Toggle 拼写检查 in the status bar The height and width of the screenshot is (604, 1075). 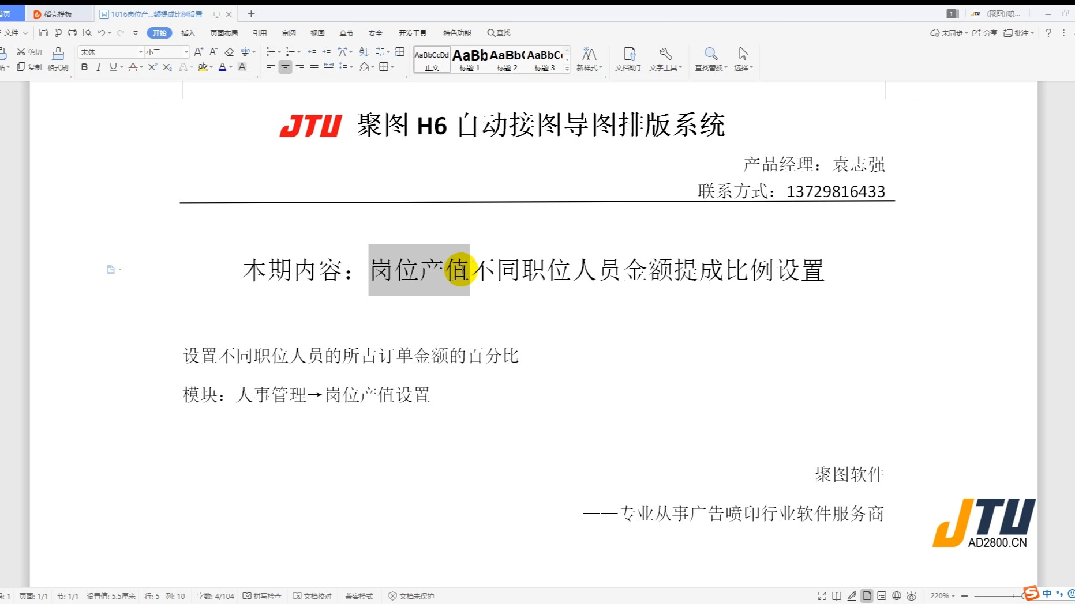click(262, 596)
